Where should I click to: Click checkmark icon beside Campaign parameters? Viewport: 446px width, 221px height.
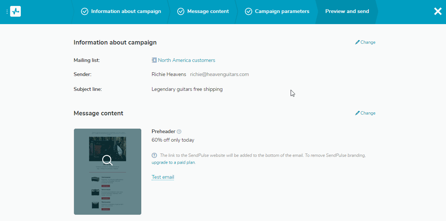click(x=248, y=11)
